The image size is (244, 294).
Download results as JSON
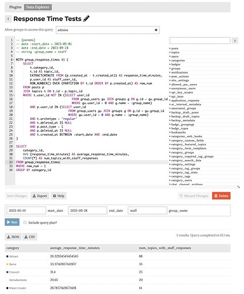coord(13,237)
